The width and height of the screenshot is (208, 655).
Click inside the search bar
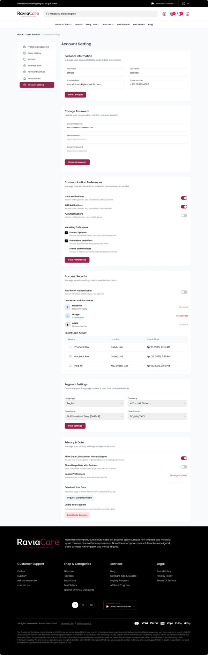[x=96, y=14]
